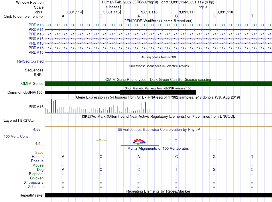Click the 100 Vert. Cons track label
272x202 pixels.
coord(16,136)
